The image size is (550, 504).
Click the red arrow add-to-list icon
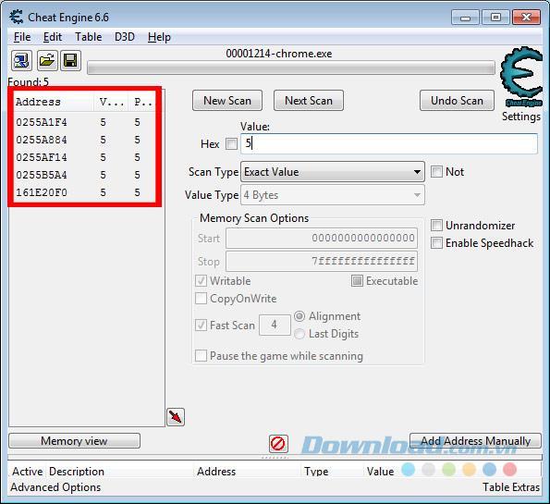(176, 417)
